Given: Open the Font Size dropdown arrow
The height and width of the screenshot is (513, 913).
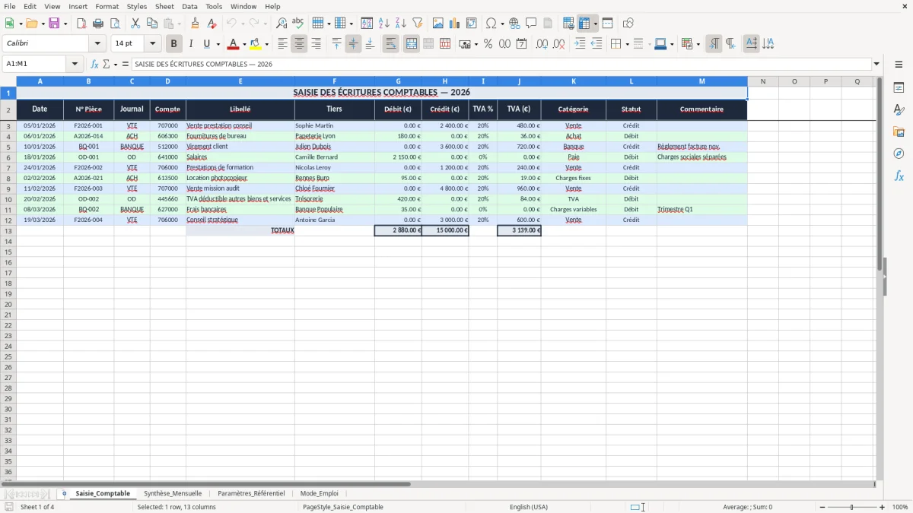Looking at the screenshot, I should click(152, 44).
